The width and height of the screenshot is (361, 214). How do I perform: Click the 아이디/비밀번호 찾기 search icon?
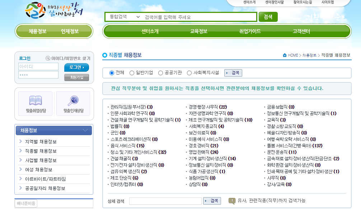tap(48, 58)
